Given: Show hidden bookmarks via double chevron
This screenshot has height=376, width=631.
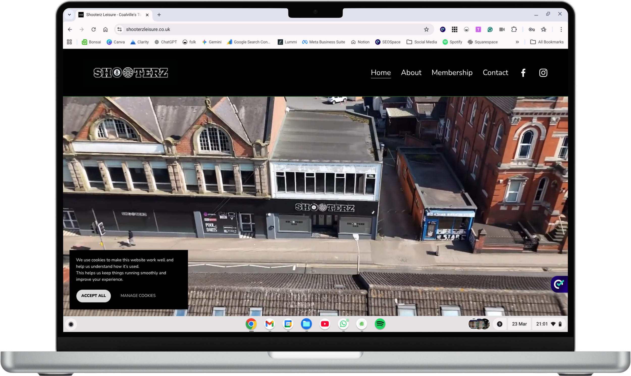Looking at the screenshot, I should [x=517, y=42].
